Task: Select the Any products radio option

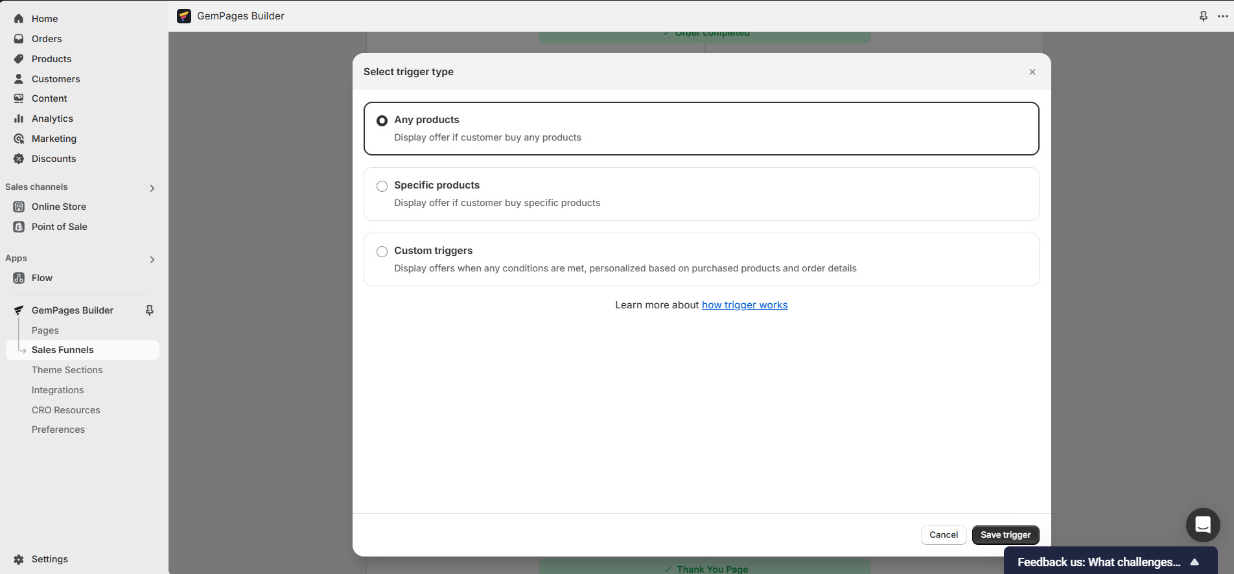Action: point(382,121)
